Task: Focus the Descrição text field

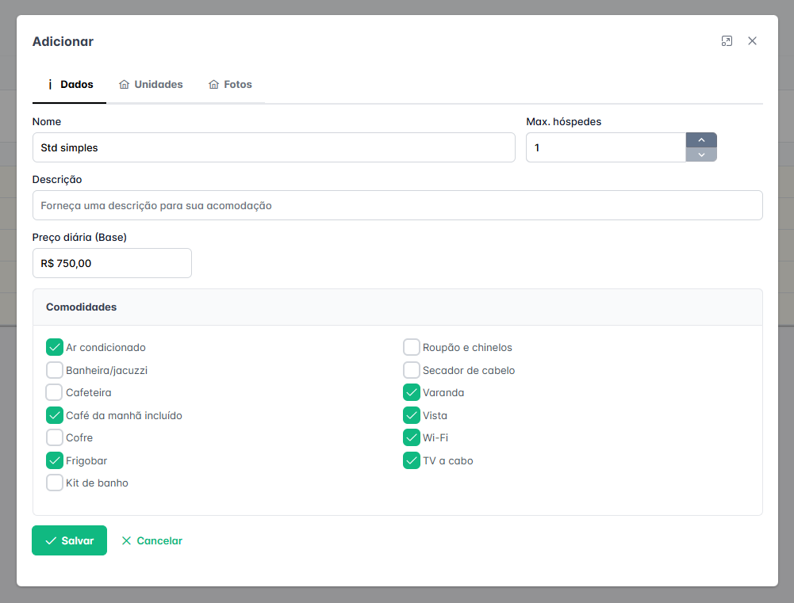Action: pos(397,205)
